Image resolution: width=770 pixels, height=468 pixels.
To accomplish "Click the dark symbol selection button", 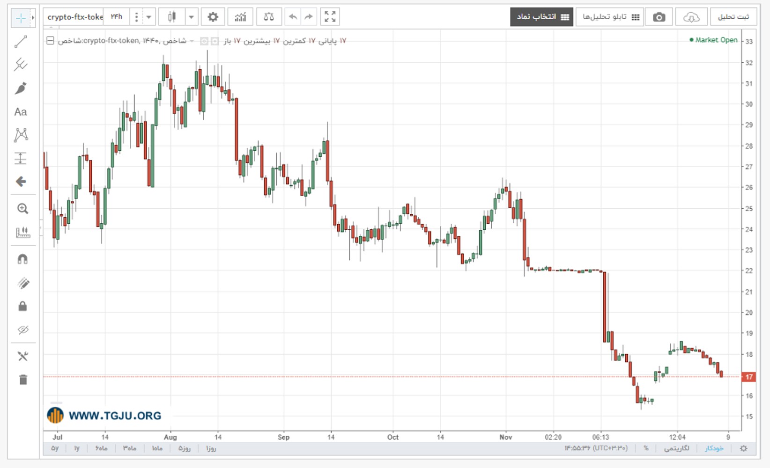I will coord(542,17).
